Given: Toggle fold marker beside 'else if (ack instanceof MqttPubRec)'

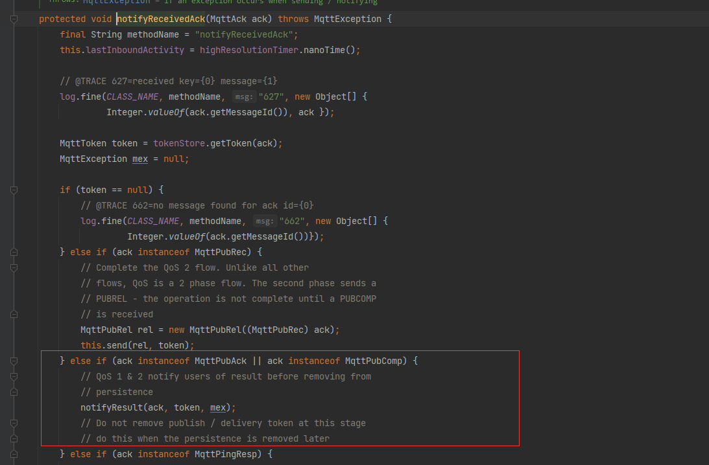Looking at the screenshot, I should click(x=14, y=252).
